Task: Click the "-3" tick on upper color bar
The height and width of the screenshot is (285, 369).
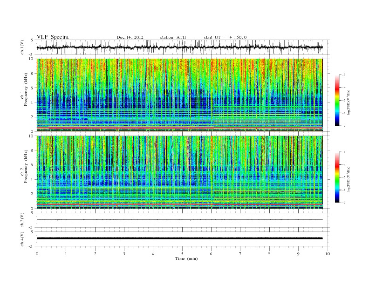Action: tap(343, 75)
